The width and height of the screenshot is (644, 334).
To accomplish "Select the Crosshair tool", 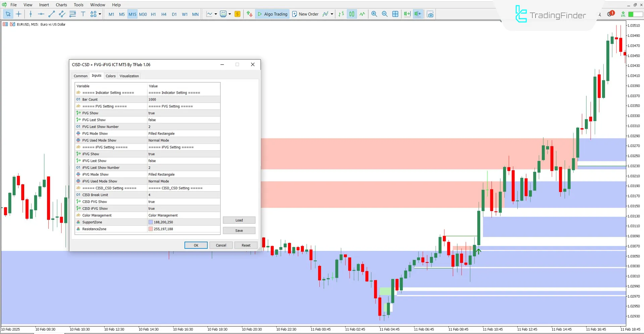I will [18, 14].
